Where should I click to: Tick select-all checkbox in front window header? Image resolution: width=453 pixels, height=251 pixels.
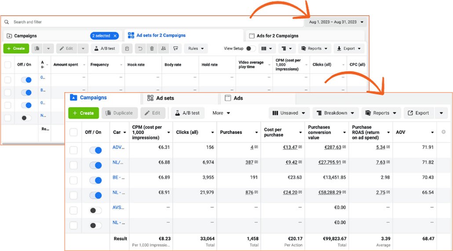point(73,132)
